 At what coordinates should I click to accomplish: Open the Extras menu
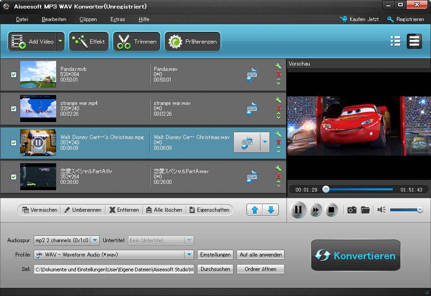[118, 19]
